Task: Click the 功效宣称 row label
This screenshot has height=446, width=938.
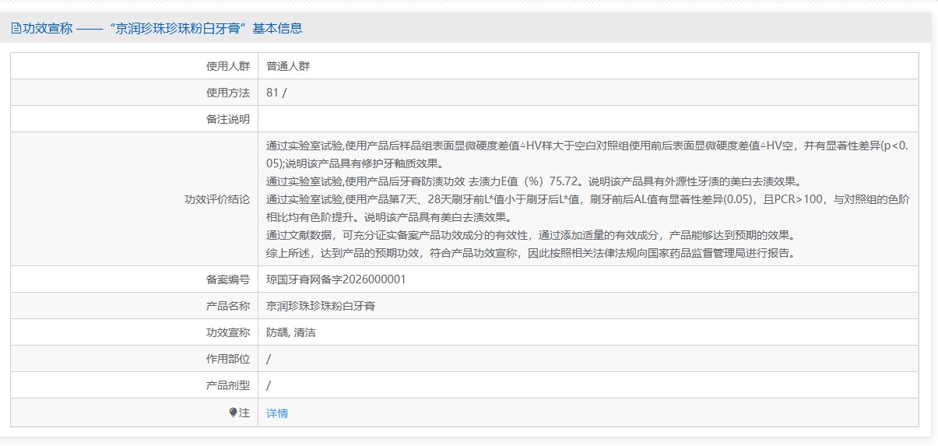Action: coord(228,332)
